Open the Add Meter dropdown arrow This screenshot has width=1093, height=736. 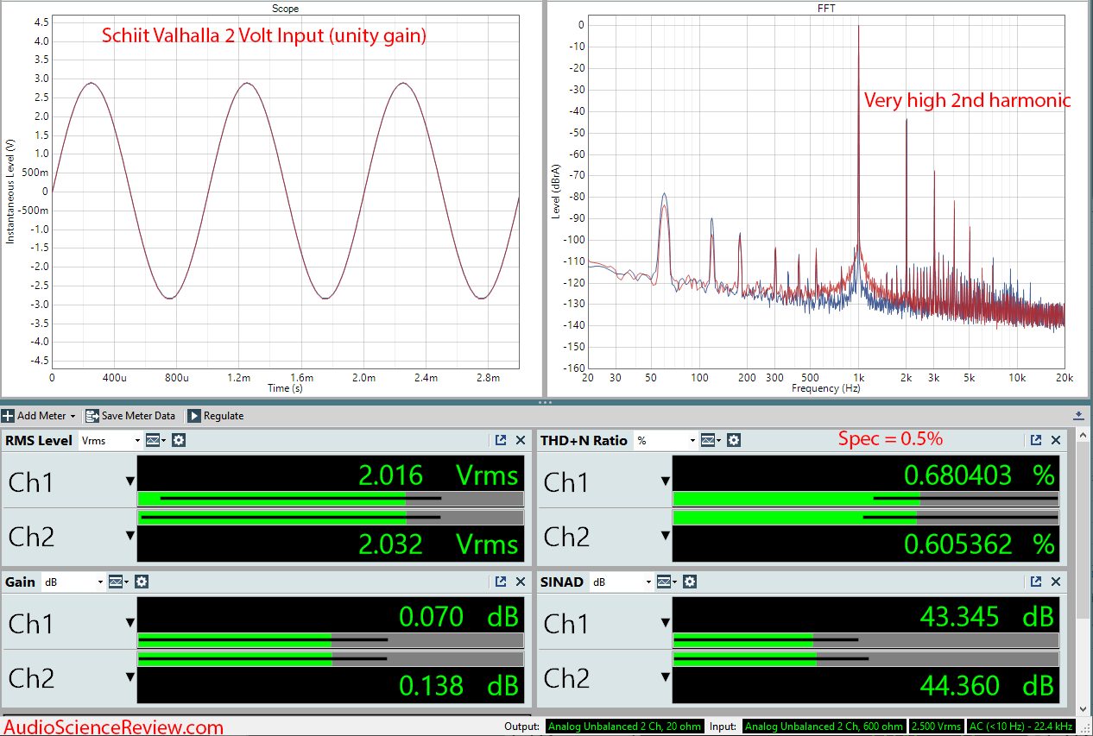coord(73,417)
